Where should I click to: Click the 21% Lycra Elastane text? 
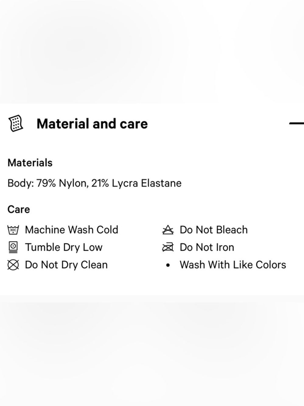point(136,183)
